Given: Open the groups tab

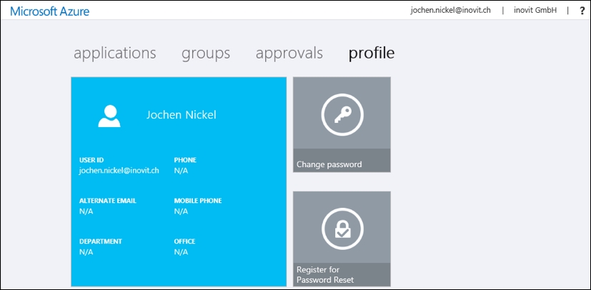Looking at the screenshot, I should coord(206,53).
